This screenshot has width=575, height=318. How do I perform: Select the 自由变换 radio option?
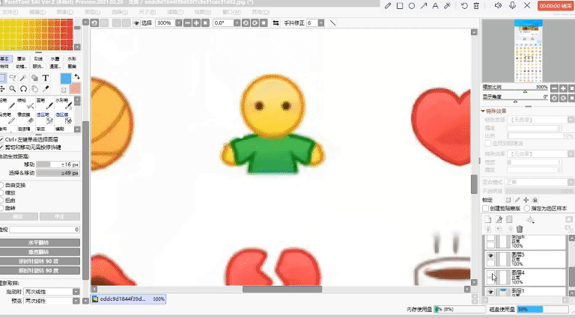tap(1, 186)
